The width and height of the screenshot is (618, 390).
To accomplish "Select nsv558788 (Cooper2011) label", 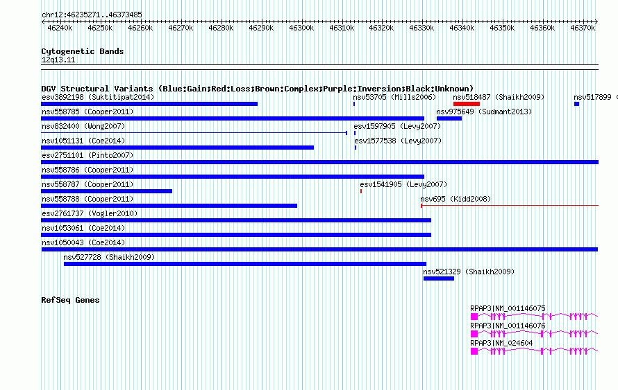I will [x=87, y=199].
